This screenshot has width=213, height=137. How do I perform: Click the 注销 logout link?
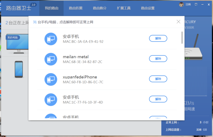tap(188, 4)
